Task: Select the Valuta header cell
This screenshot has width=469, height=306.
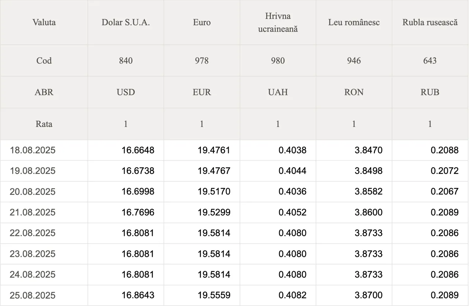Action: pyautogui.click(x=44, y=22)
